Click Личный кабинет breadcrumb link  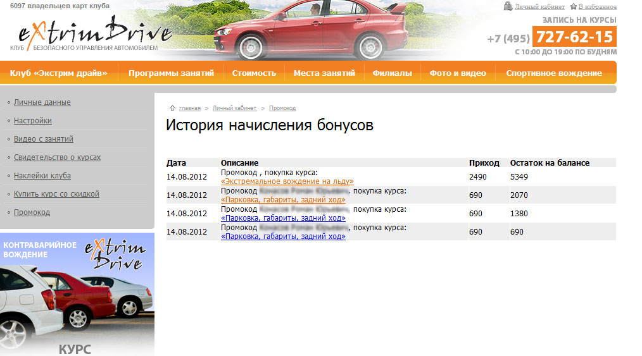[x=235, y=108]
